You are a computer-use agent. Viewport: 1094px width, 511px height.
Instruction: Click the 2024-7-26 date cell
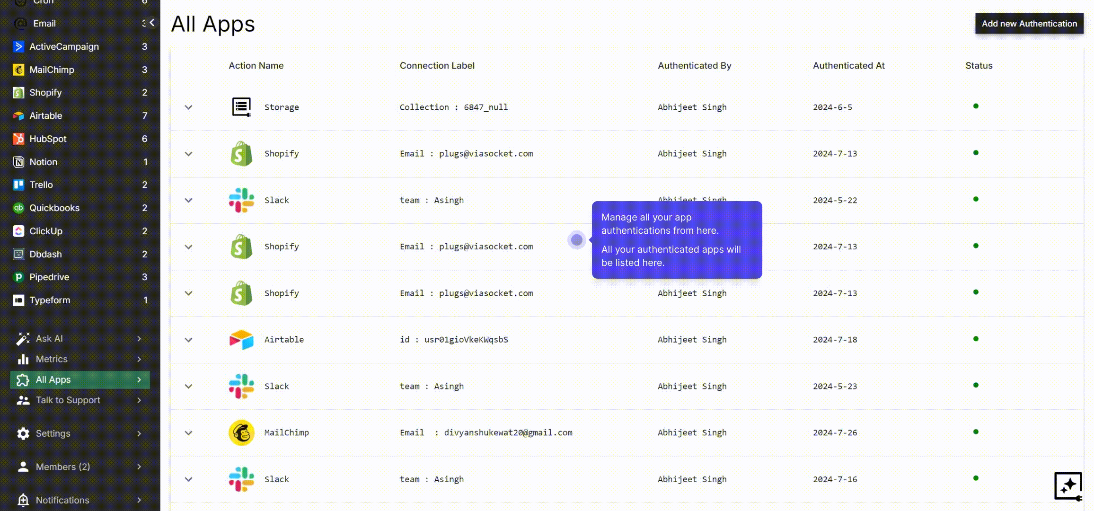point(835,433)
